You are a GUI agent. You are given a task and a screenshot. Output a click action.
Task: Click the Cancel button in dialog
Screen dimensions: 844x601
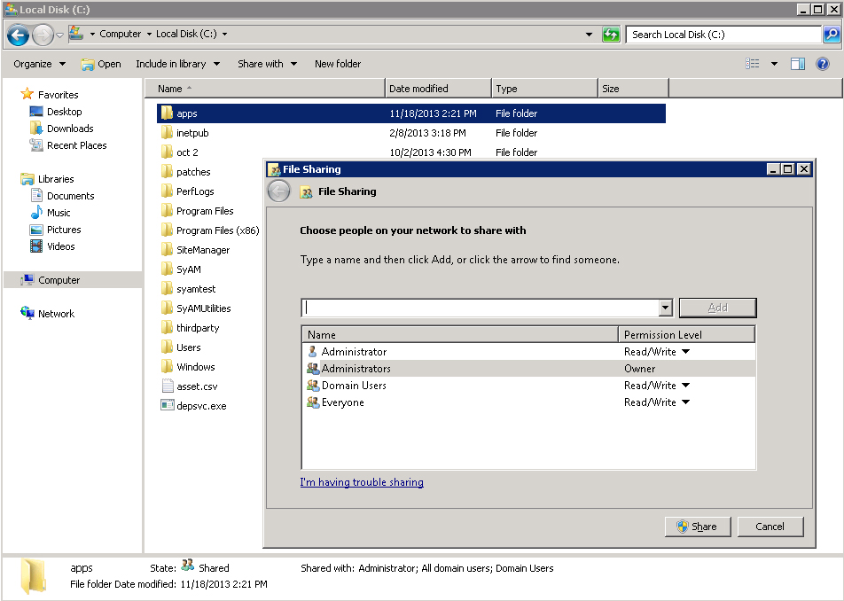tap(770, 527)
